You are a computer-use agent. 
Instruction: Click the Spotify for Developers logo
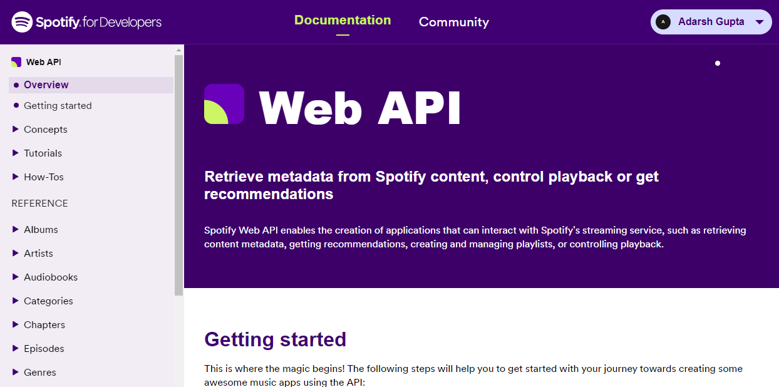coord(86,22)
